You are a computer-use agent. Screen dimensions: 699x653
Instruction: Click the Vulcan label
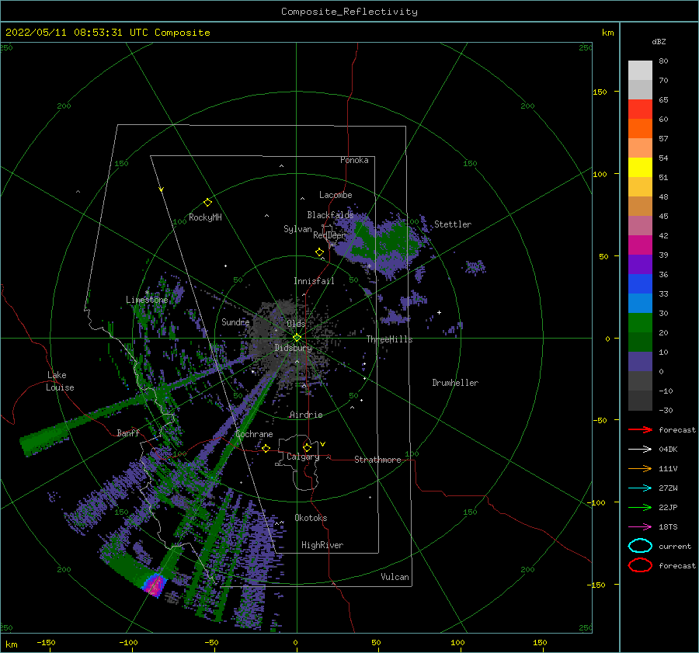pyautogui.click(x=395, y=577)
